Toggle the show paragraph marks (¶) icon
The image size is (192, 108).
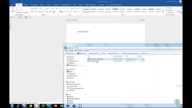(x=80, y=9)
